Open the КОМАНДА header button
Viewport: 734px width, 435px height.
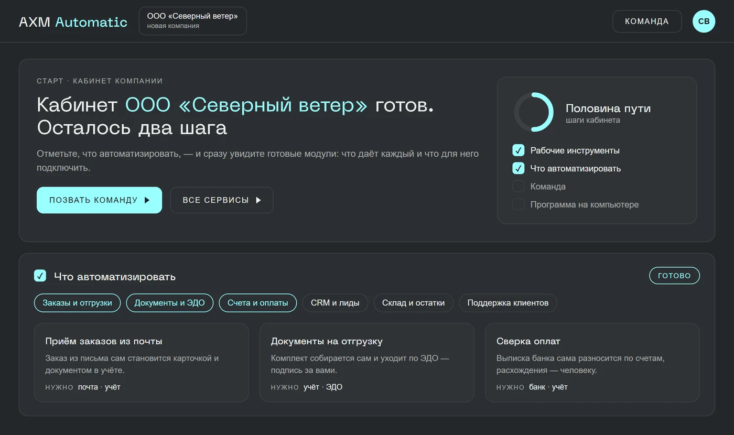tap(647, 21)
